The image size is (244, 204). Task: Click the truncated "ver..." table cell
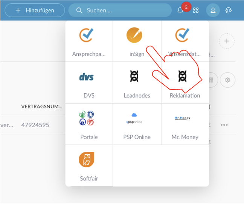click(7, 125)
